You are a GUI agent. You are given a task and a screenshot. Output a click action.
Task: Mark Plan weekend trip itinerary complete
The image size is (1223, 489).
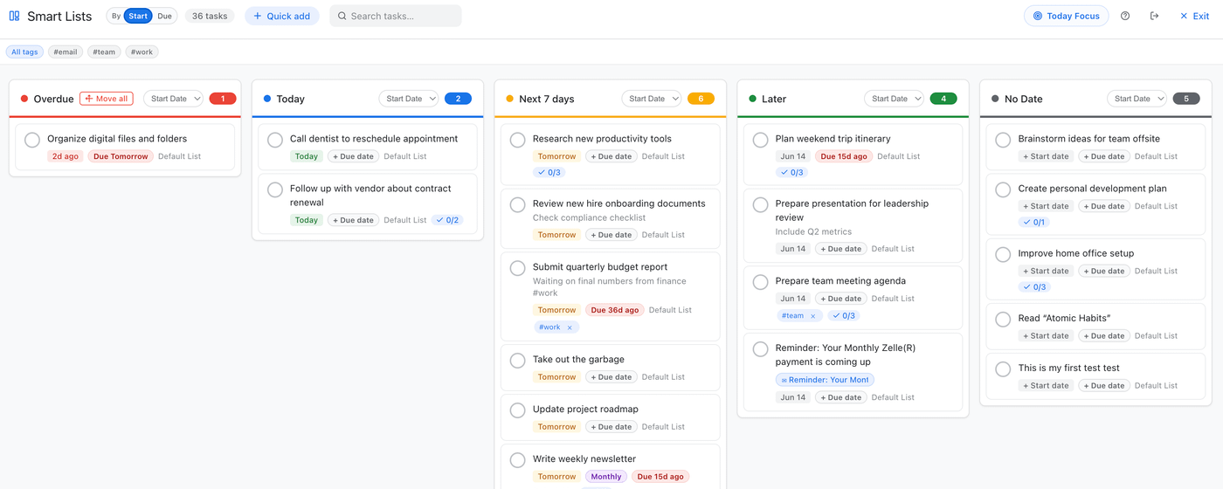(x=761, y=140)
